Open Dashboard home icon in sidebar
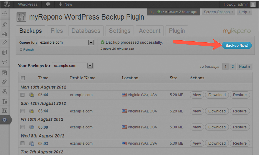 (5, 13)
